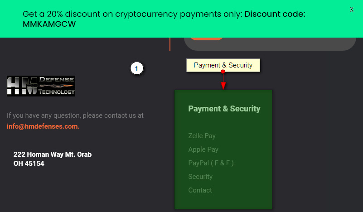Select the PayPal ( F & F ) link

(211, 163)
